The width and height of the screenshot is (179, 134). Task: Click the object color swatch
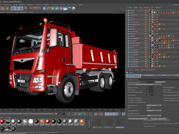click(148, 108)
